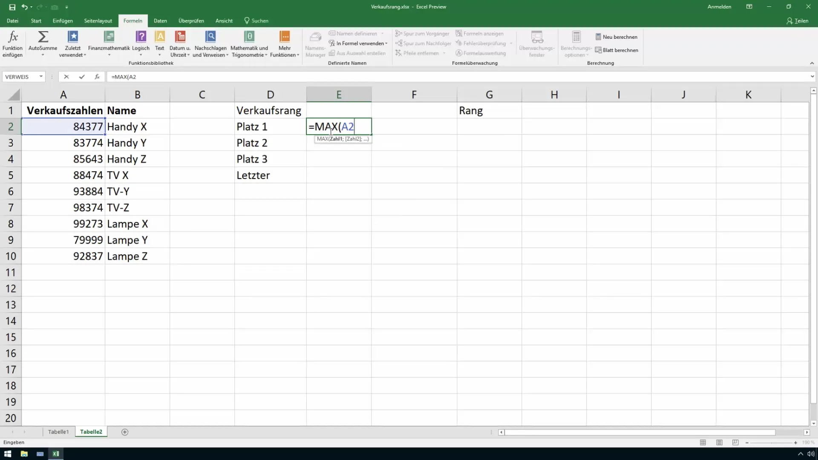
Task: Select sheet tab Tabelle1
Action: (58, 432)
